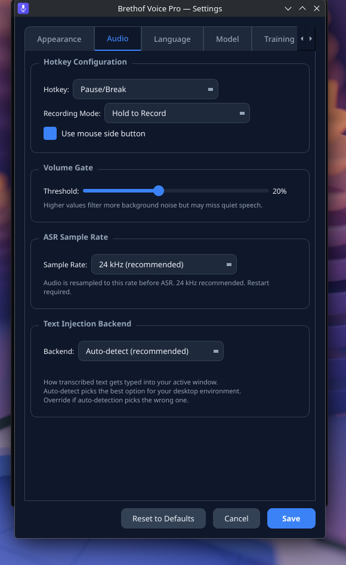Click the up arrow in the title bar
Viewport: 346px width, 565px height.
pyautogui.click(x=302, y=8)
